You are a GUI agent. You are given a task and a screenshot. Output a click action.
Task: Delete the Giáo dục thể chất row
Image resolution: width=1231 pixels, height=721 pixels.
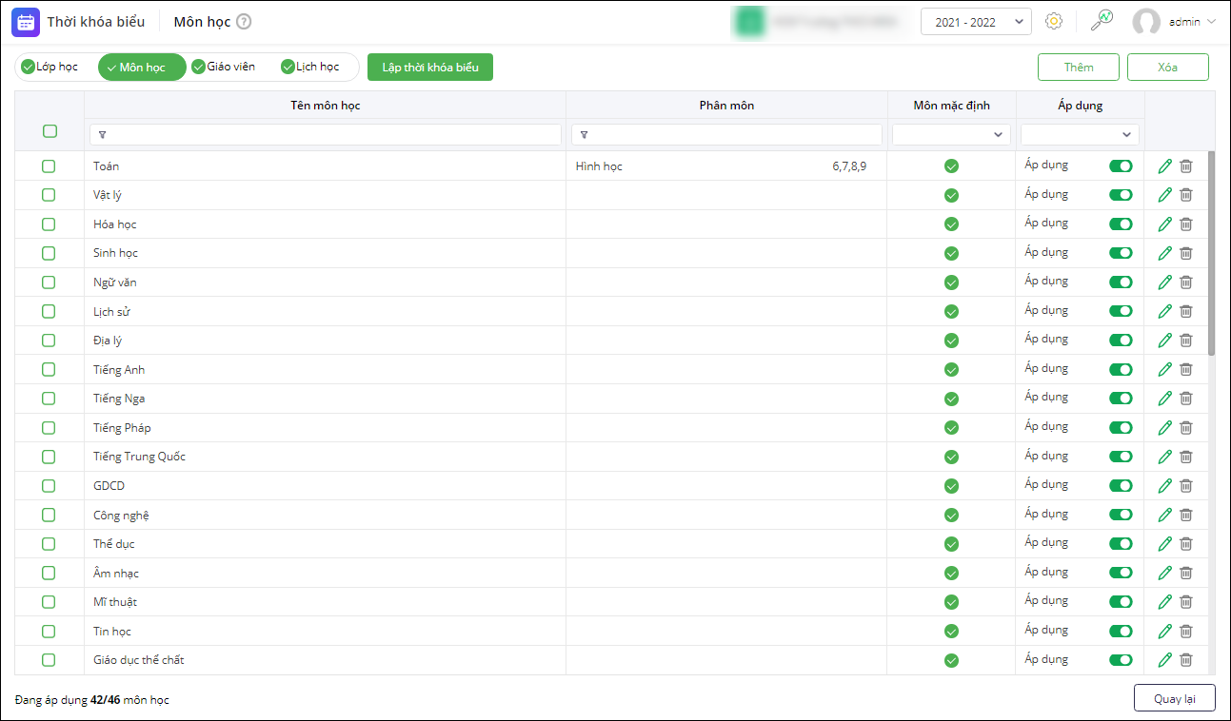[x=1186, y=660]
